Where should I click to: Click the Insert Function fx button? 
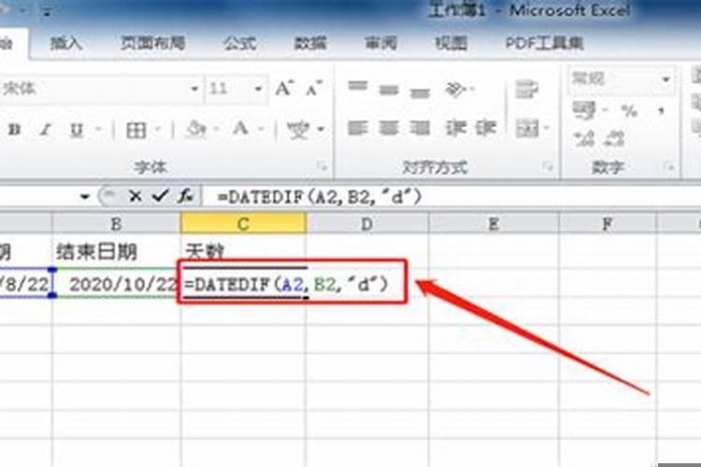coord(185,196)
